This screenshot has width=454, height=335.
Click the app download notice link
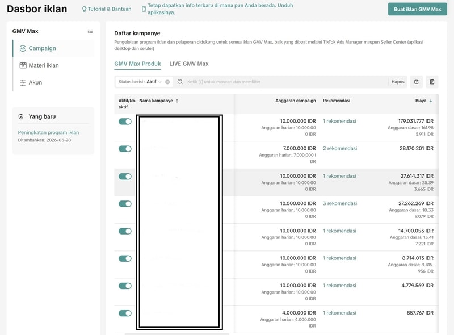pyautogui.click(x=220, y=9)
